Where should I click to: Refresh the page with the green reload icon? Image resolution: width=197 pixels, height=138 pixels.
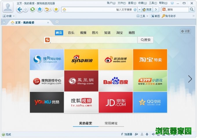click(32, 10)
